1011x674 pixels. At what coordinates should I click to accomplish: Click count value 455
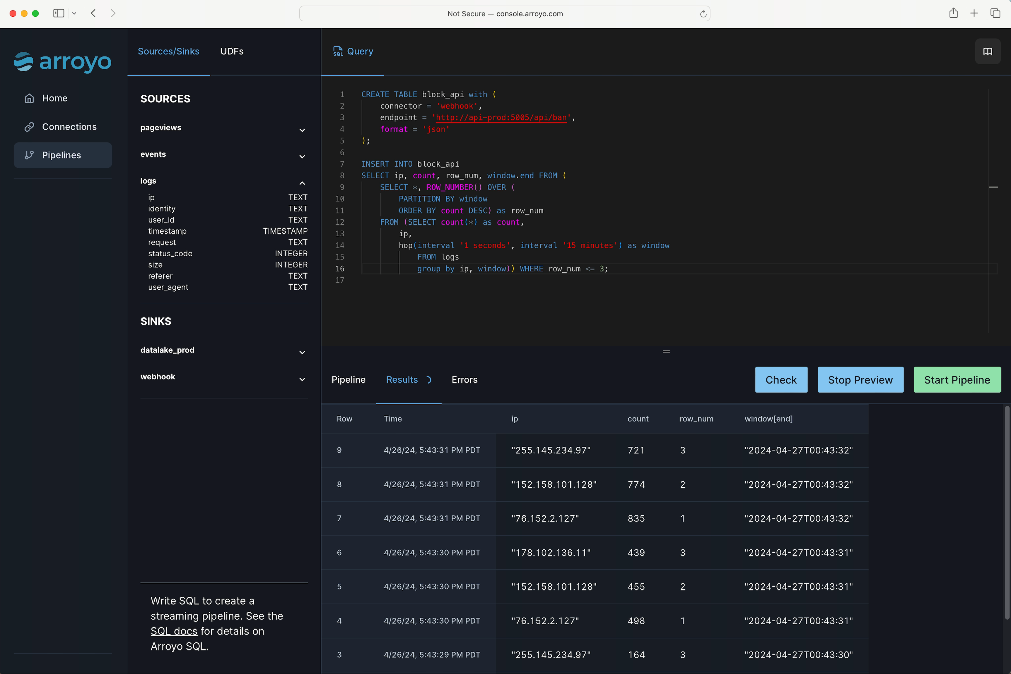point(636,587)
